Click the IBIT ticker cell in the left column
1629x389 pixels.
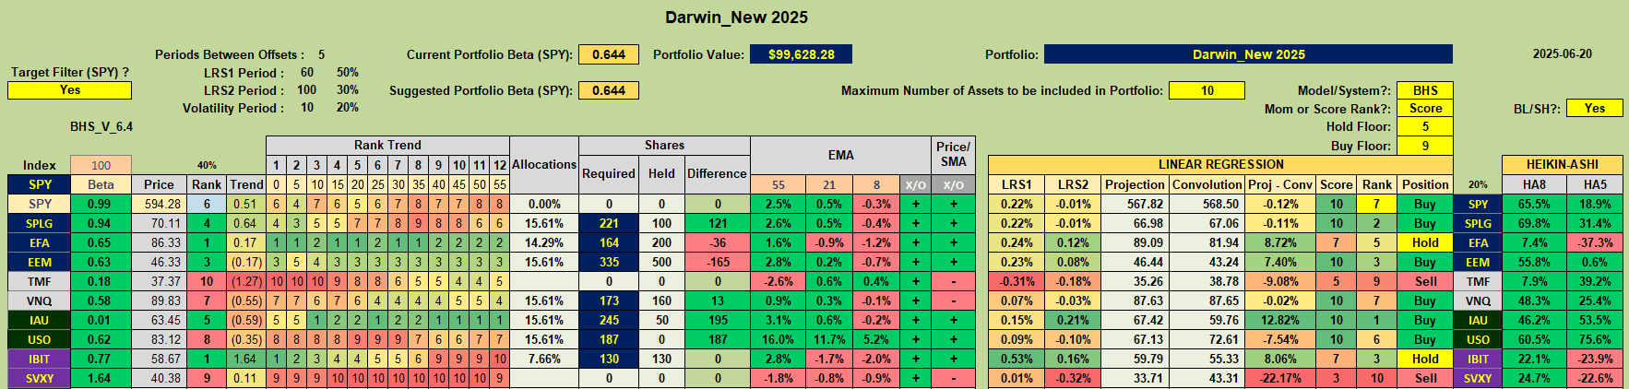[x=40, y=359]
